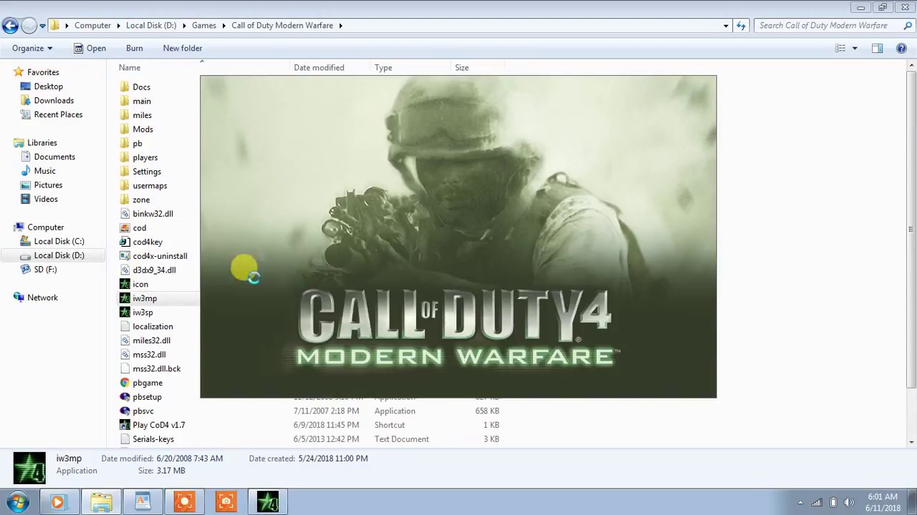The width and height of the screenshot is (917, 515).
Task: Open the Music library
Action: click(44, 171)
